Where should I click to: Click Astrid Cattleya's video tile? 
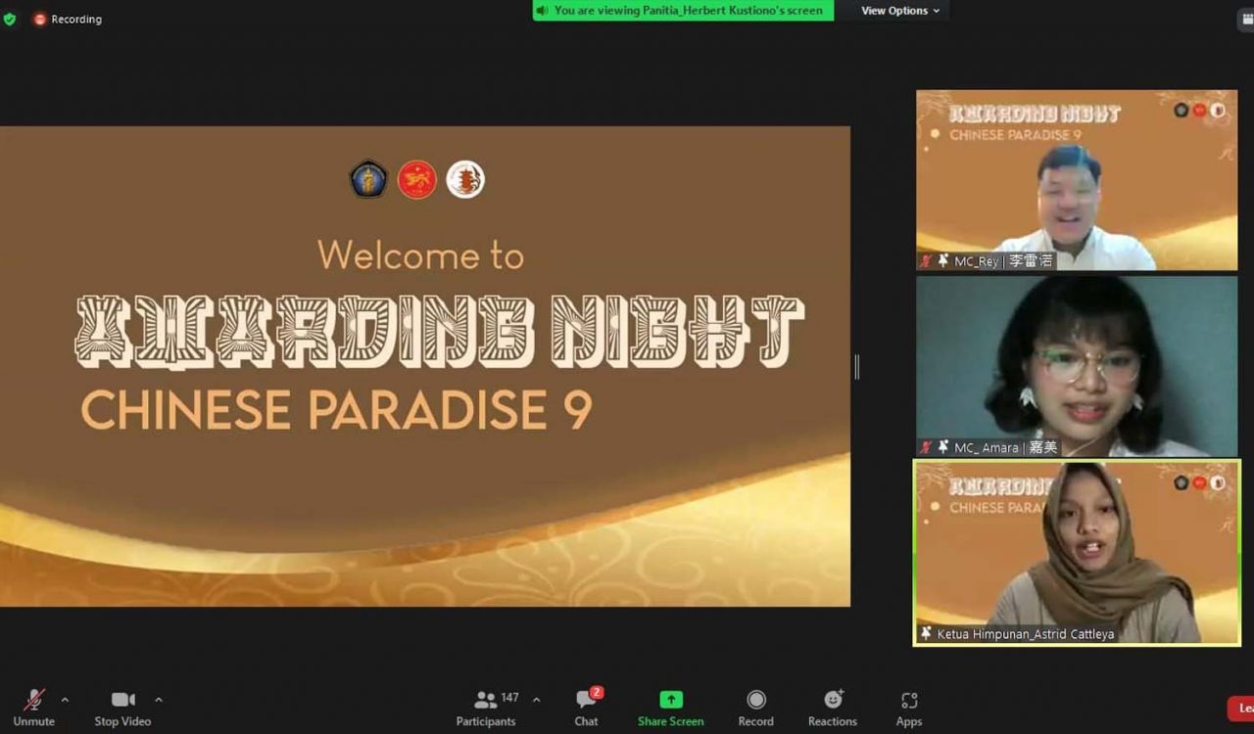1077,553
